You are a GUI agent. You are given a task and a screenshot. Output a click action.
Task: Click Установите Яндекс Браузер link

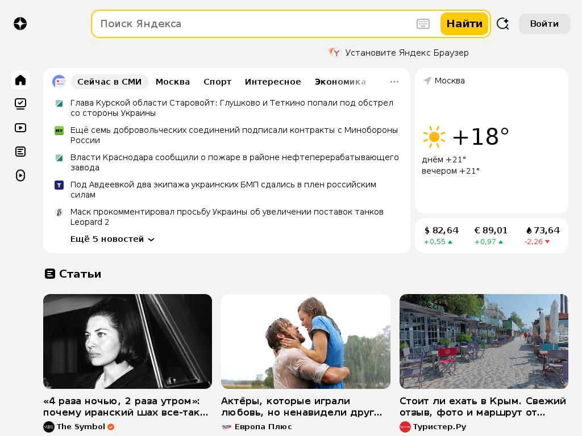(x=407, y=53)
